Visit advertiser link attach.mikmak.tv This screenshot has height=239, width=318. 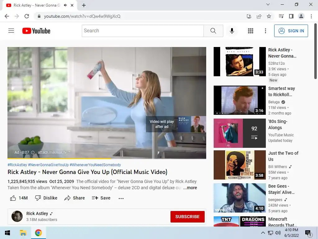(54, 152)
